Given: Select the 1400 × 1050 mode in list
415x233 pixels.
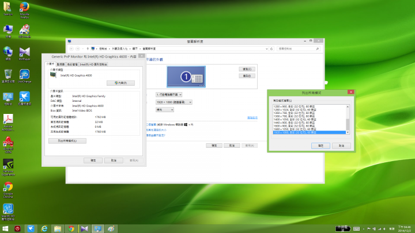Looking at the screenshot, I should (x=309, y=120).
